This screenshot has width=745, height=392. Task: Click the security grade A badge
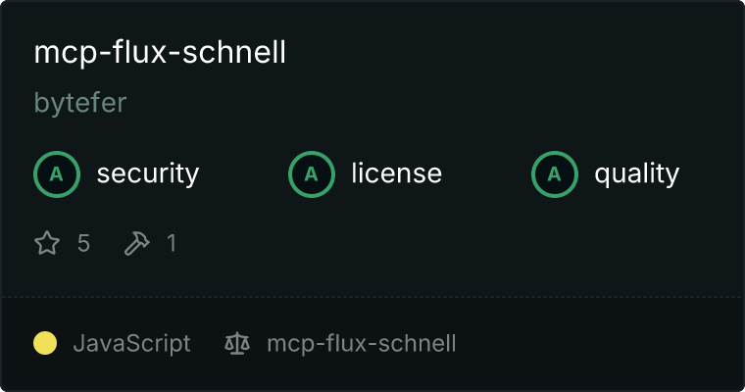pyautogui.click(x=57, y=173)
